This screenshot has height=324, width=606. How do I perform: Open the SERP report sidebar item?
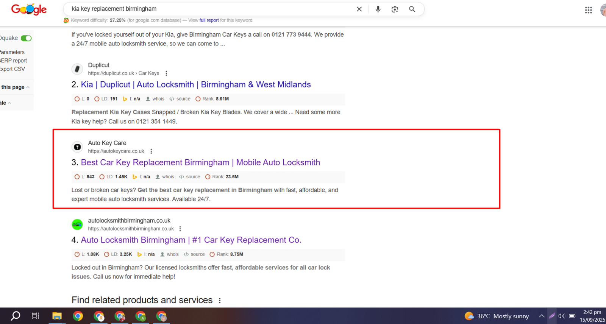point(14,61)
